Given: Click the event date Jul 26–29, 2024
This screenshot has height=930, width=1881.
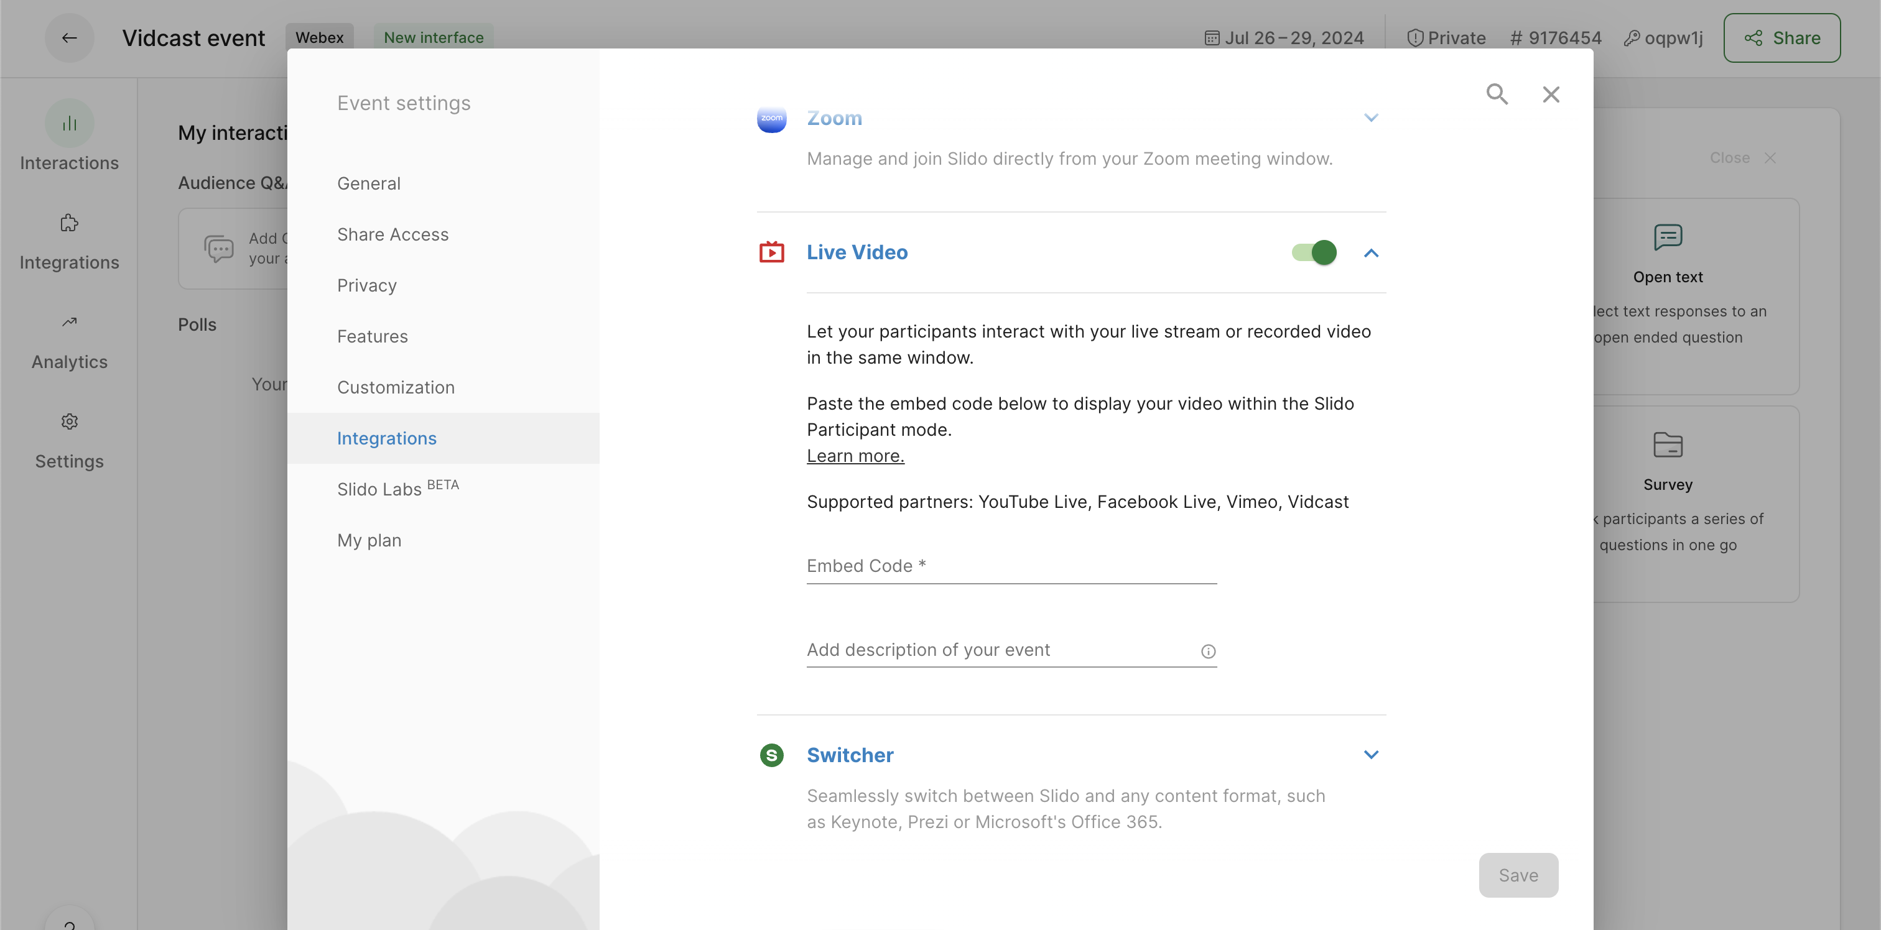Looking at the screenshot, I should (1294, 38).
